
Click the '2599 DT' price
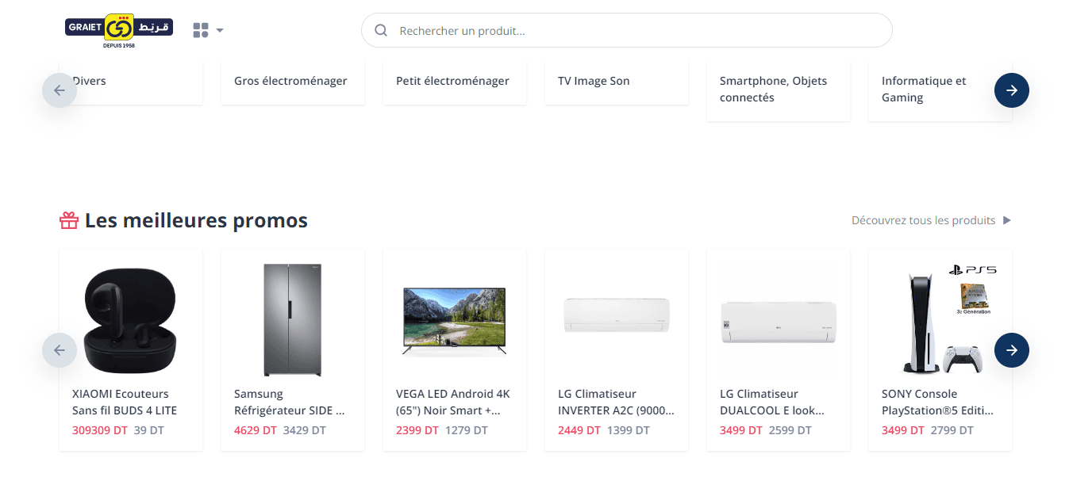[790, 430]
